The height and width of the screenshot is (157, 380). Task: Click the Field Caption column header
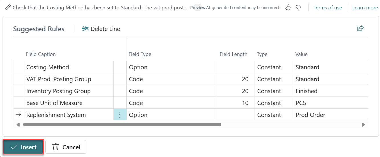tap(41, 54)
